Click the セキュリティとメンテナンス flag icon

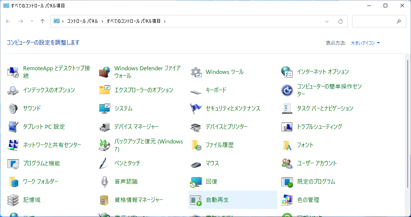[196, 108]
